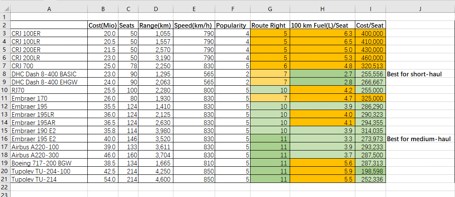Select the 5.9 fuel per seat cell
455x197 pixels.
click(322, 171)
